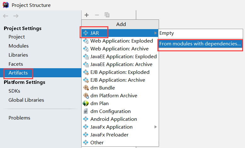
Task: Open the Modules settings section
Action: [19, 46]
